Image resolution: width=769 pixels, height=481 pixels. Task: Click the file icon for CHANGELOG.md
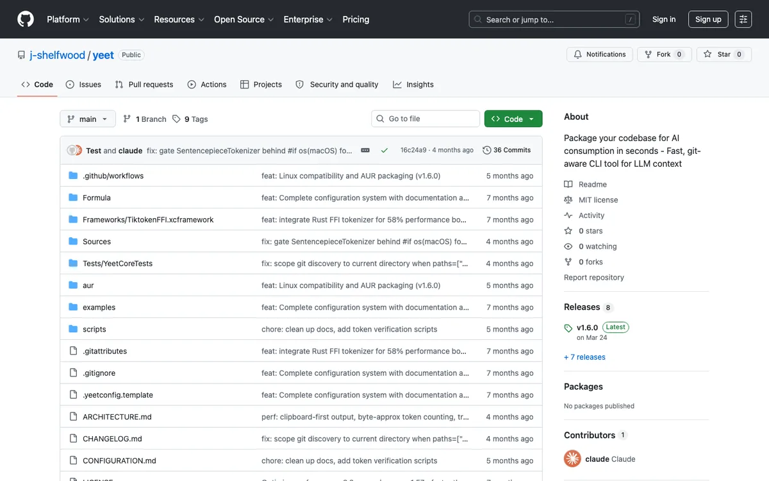coord(73,439)
